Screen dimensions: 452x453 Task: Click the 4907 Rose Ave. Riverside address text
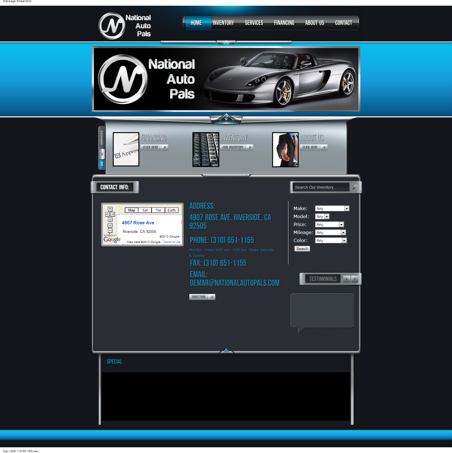(230, 222)
